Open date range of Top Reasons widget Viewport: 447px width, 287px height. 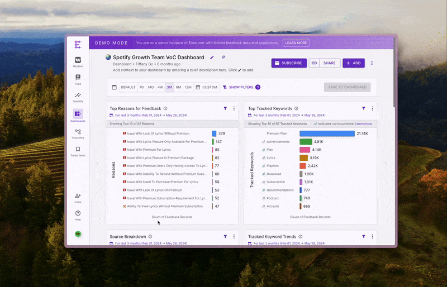[x=149, y=116]
